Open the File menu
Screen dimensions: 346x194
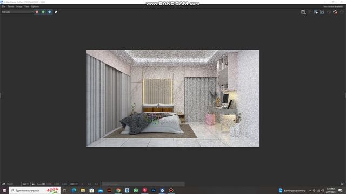[4, 6]
